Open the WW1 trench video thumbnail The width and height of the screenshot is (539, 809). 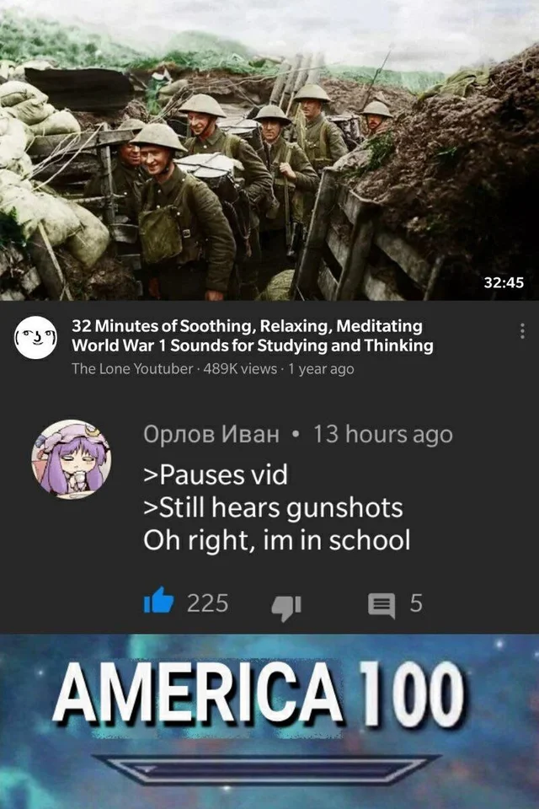269,150
